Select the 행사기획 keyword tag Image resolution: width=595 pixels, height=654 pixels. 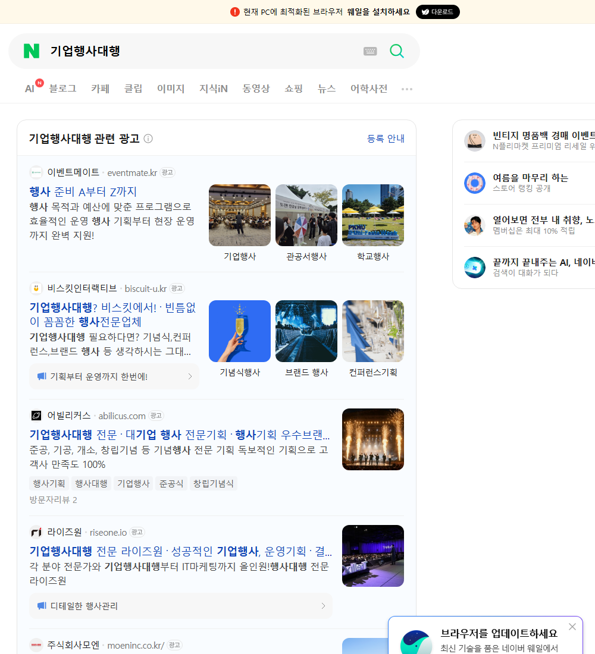[49, 483]
